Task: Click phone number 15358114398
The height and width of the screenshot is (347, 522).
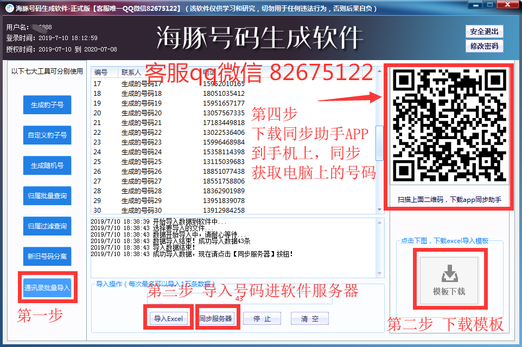Action: pos(224,152)
